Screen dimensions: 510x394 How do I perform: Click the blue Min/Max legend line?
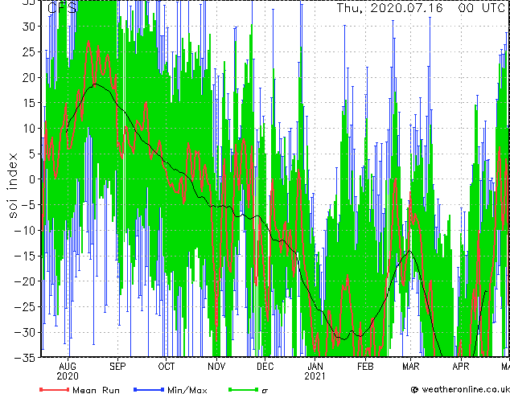149,389
